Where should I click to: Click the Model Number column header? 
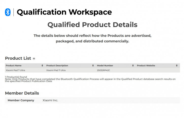[x=105, y=65]
